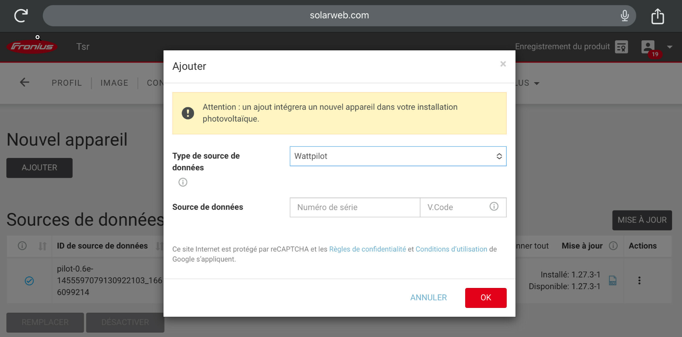This screenshot has width=682, height=337.
Task: Open the Règles de confidentialité link
Action: tap(367, 249)
